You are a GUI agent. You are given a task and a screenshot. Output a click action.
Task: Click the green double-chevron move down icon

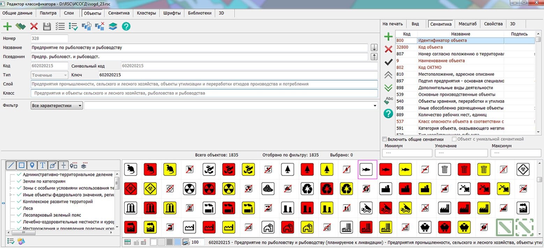tap(388, 88)
